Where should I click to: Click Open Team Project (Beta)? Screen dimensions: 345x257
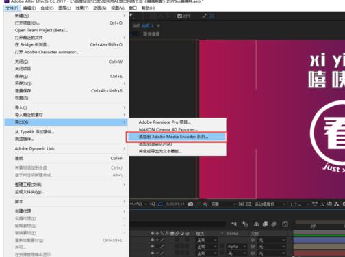coord(66,30)
